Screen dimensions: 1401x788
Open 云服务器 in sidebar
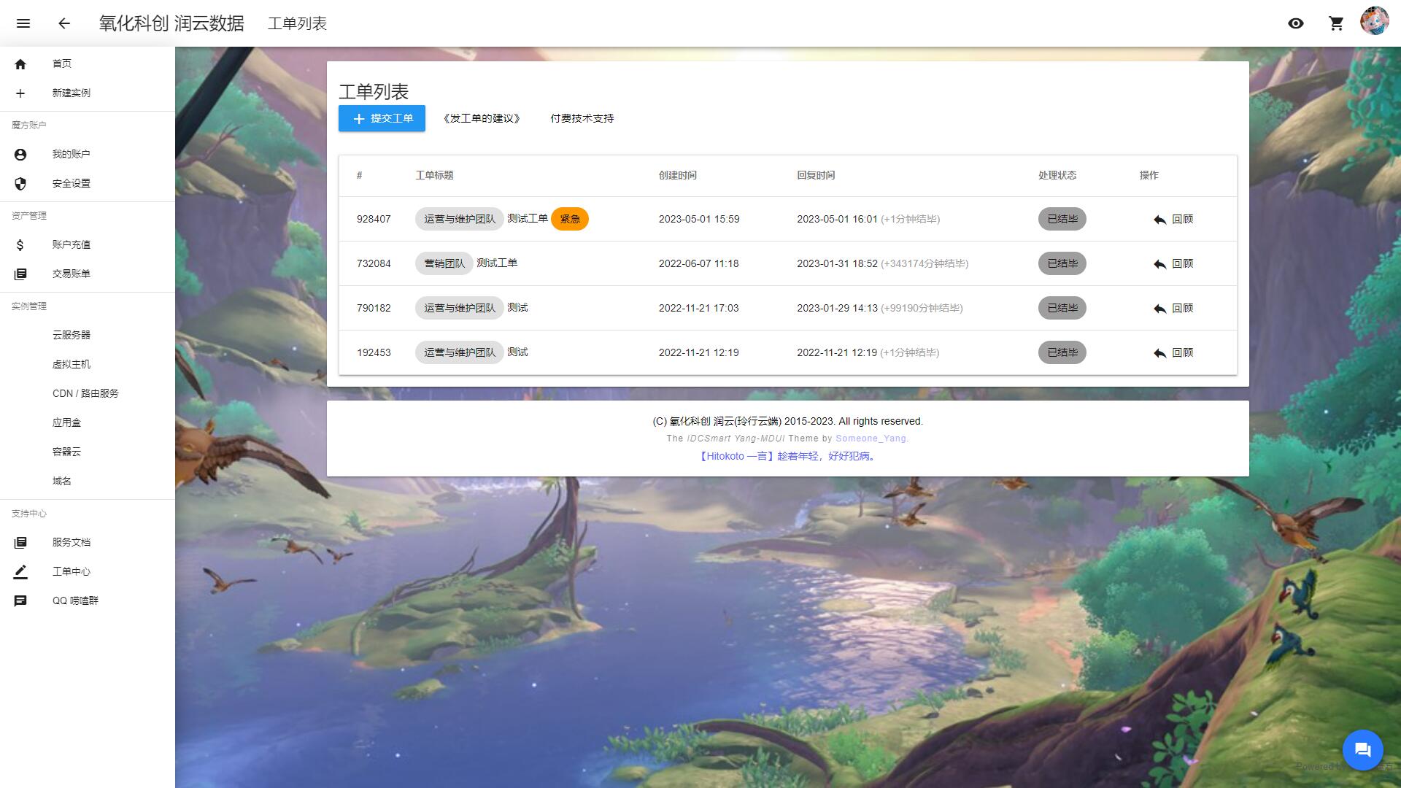(x=88, y=336)
